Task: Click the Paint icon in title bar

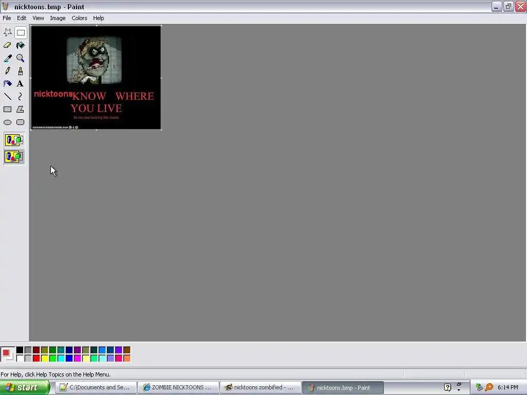Action: click(x=5, y=6)
